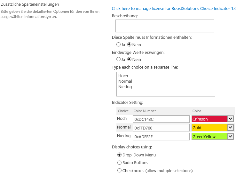Viewport: 236px width, 175px height.
Task: Click the 0xDC143C color number field
Action: pos(161,119)
